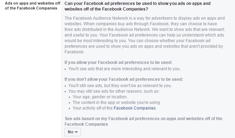Click the Facebook Audience Network description paragraph
This screenshot has width=235, height=138.
coord(145,35)
